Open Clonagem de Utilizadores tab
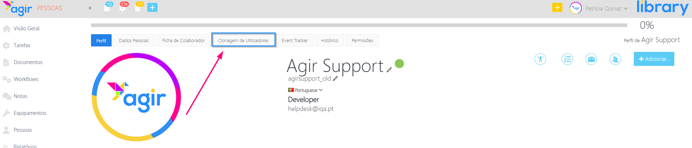The width and height of the screenshot is (692, 148). pyautogui.click(x=243, y=40)
